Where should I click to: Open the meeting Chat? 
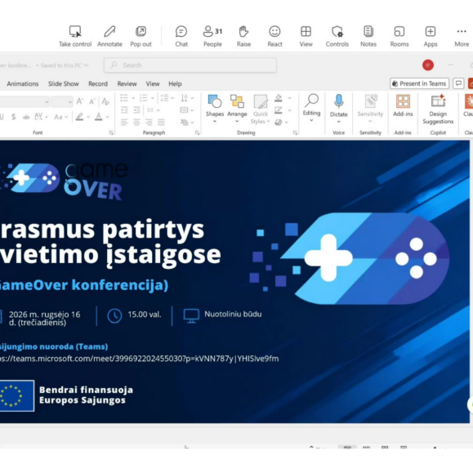(181, 36)
